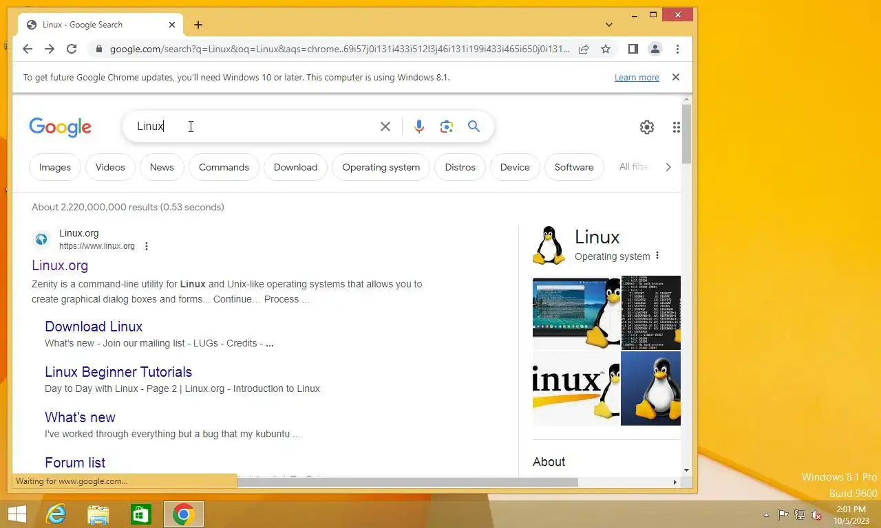Open the Linux Beginner Tutorials sitelink
Image resolution: width=881 pixels, height=528 pixels.
click(x=118, y=372)
